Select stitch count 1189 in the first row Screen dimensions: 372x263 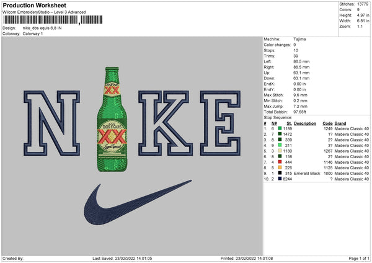tap(287, 128)
